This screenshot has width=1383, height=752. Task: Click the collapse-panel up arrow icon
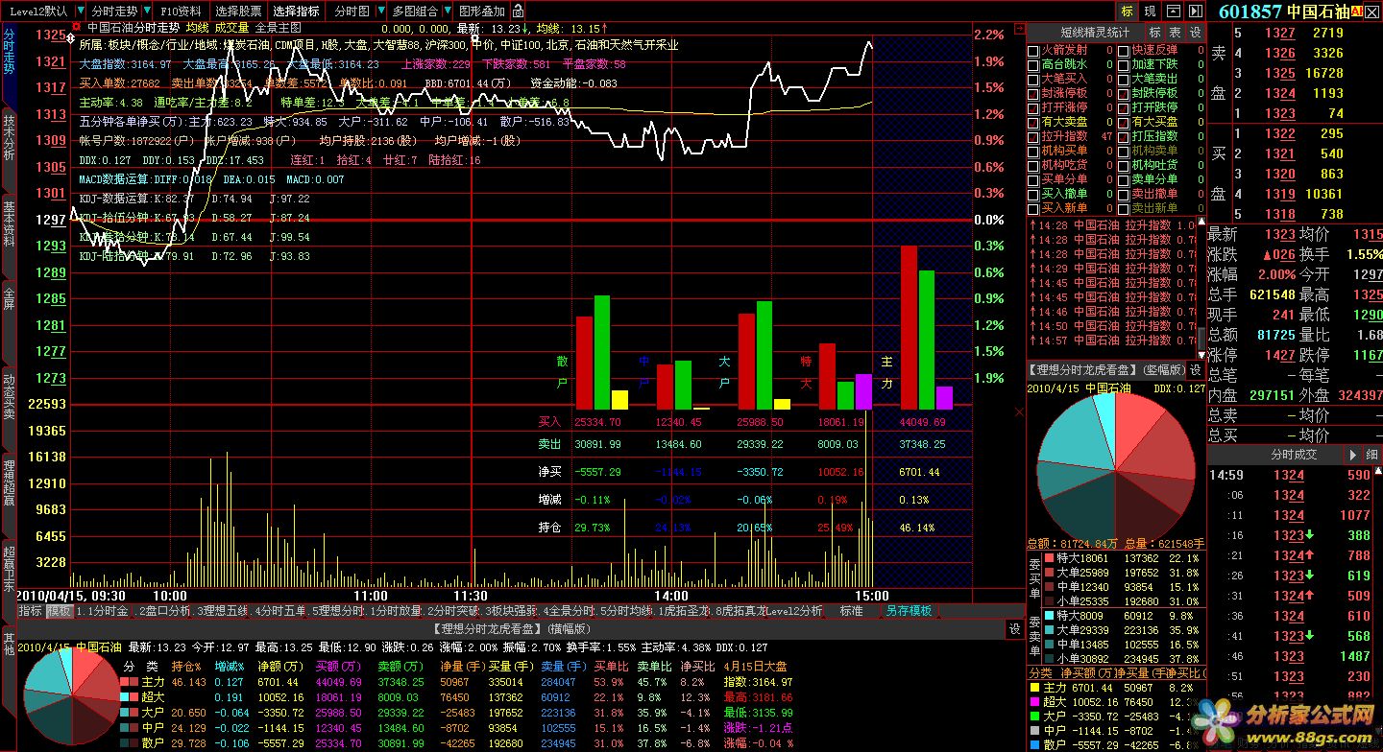[1173, 12]
